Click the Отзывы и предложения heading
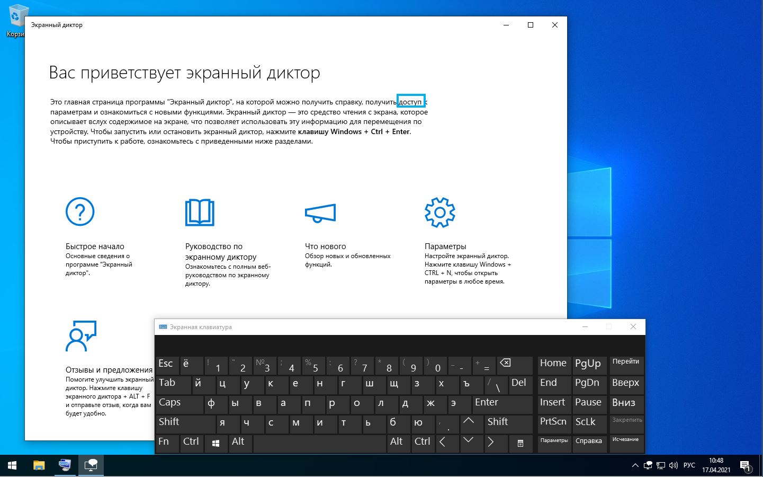Viewport: 763px width, 477px height. [x=109, y=370]
